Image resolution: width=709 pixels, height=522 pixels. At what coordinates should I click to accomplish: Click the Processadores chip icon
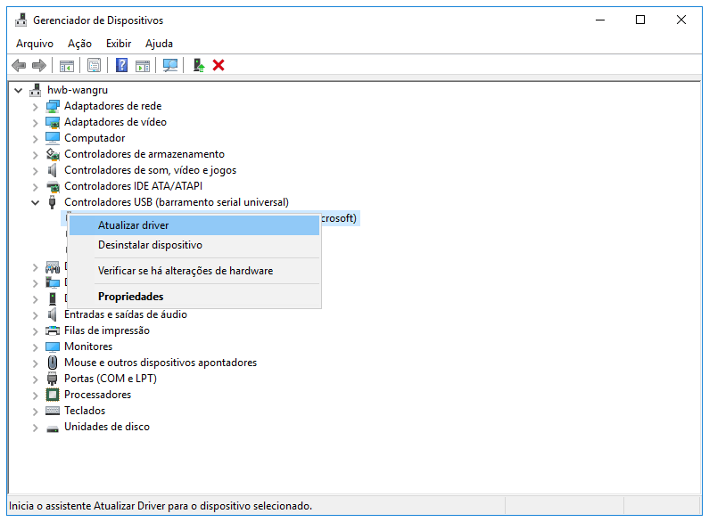(x=53, y=395)
